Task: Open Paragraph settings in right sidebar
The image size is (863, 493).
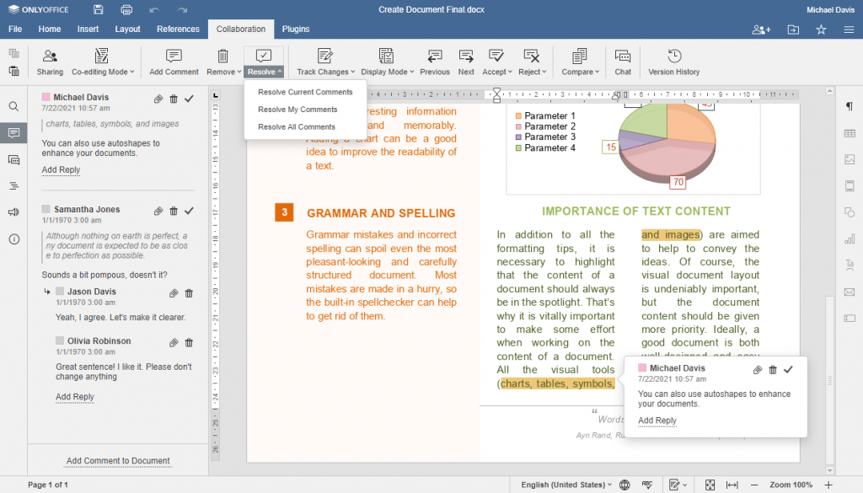Action: click(850, 107)
